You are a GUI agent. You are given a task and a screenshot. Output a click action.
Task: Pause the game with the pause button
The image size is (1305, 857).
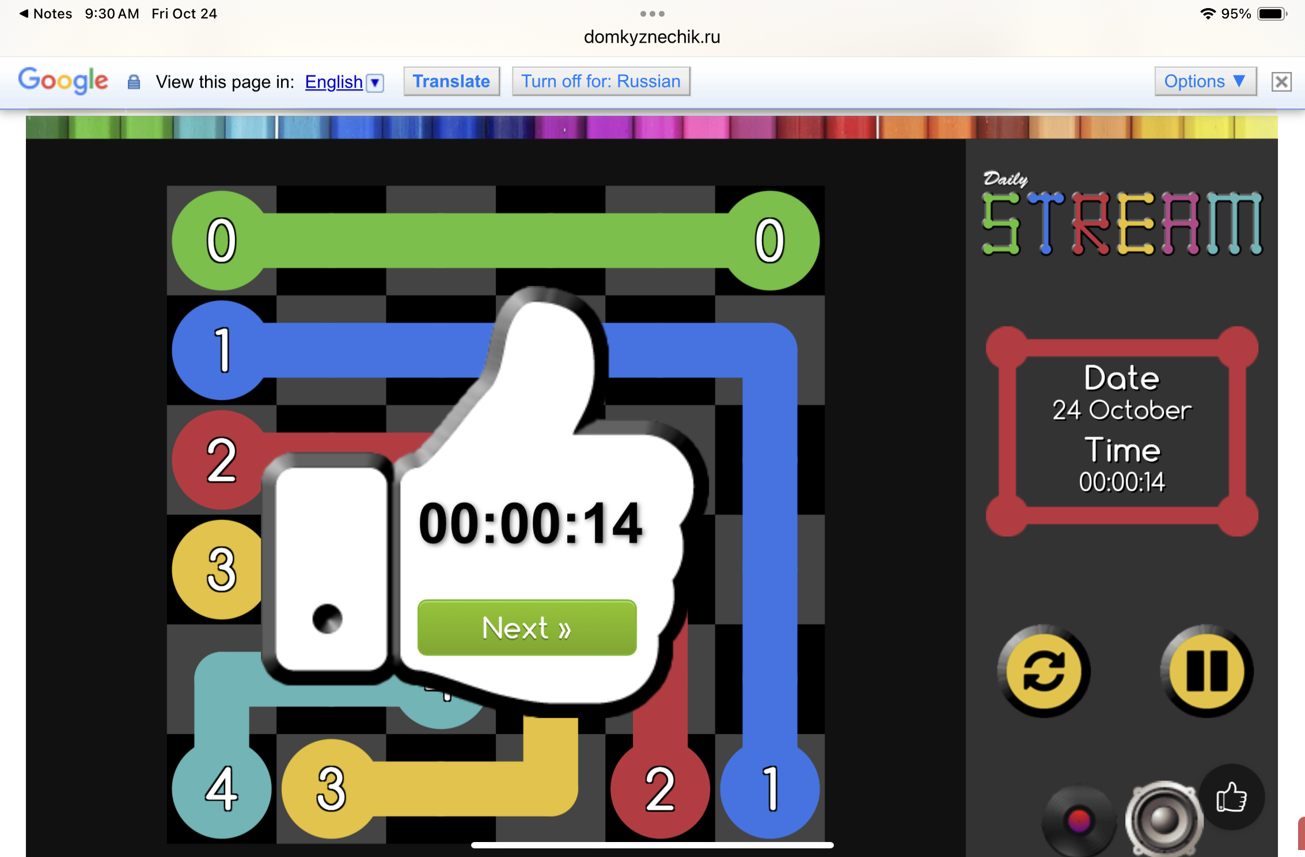1207,671
